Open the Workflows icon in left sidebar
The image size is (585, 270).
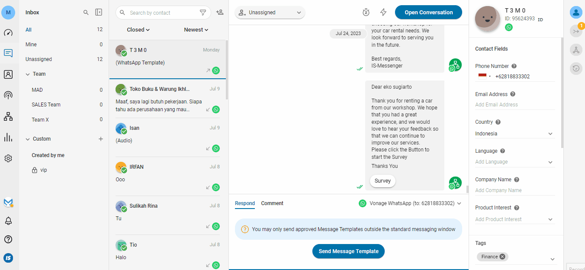(8, 116)
